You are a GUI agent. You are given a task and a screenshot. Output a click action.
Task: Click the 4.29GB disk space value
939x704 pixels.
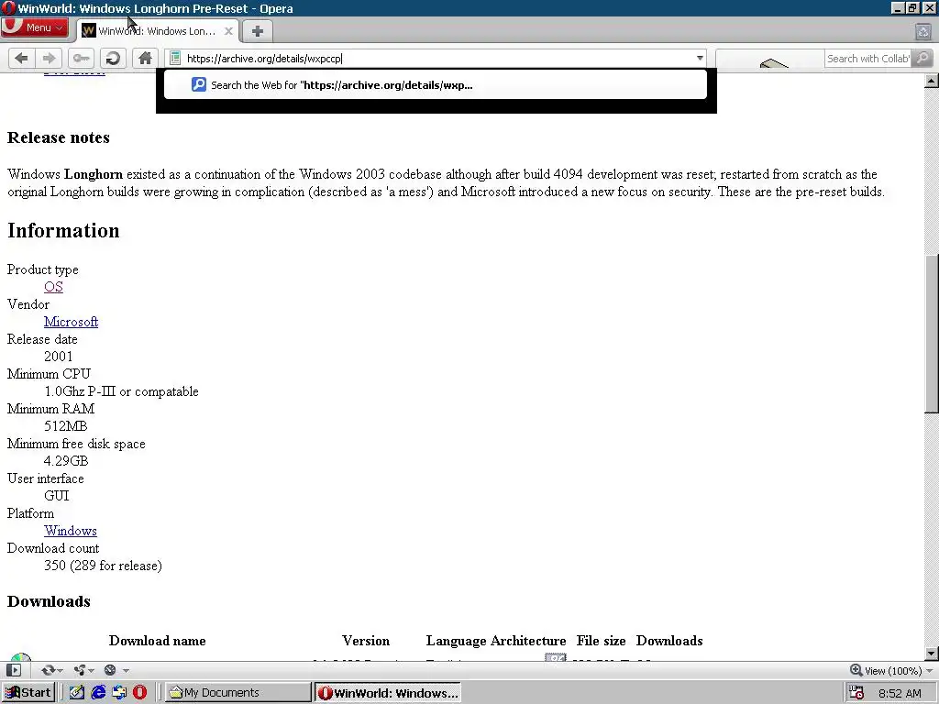tap(66, 461)
